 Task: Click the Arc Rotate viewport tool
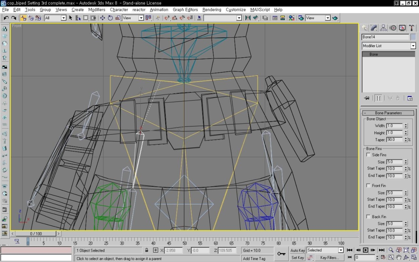click(x=406, y=257)
